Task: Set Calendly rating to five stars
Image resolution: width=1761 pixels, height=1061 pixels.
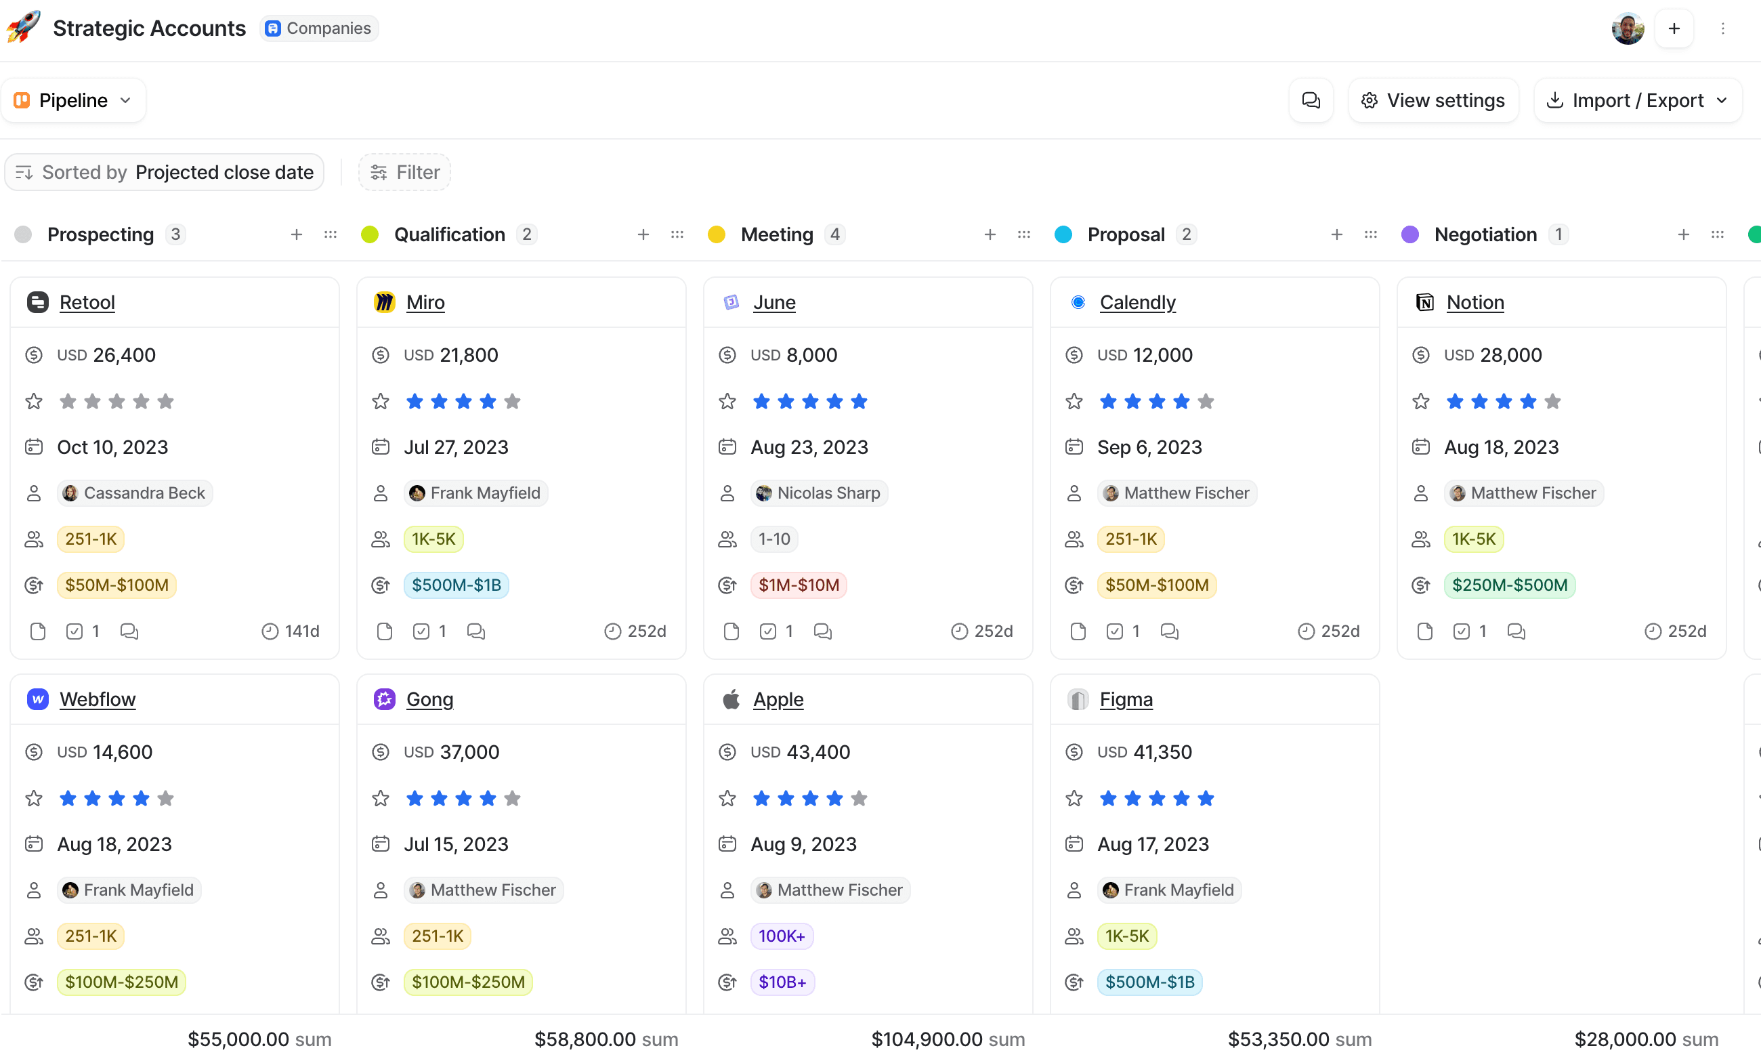Action: 1206,401
